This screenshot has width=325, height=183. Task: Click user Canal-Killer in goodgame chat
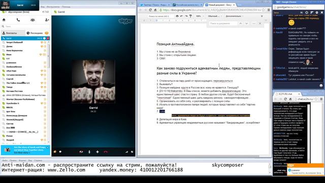[x=281, y=49]
